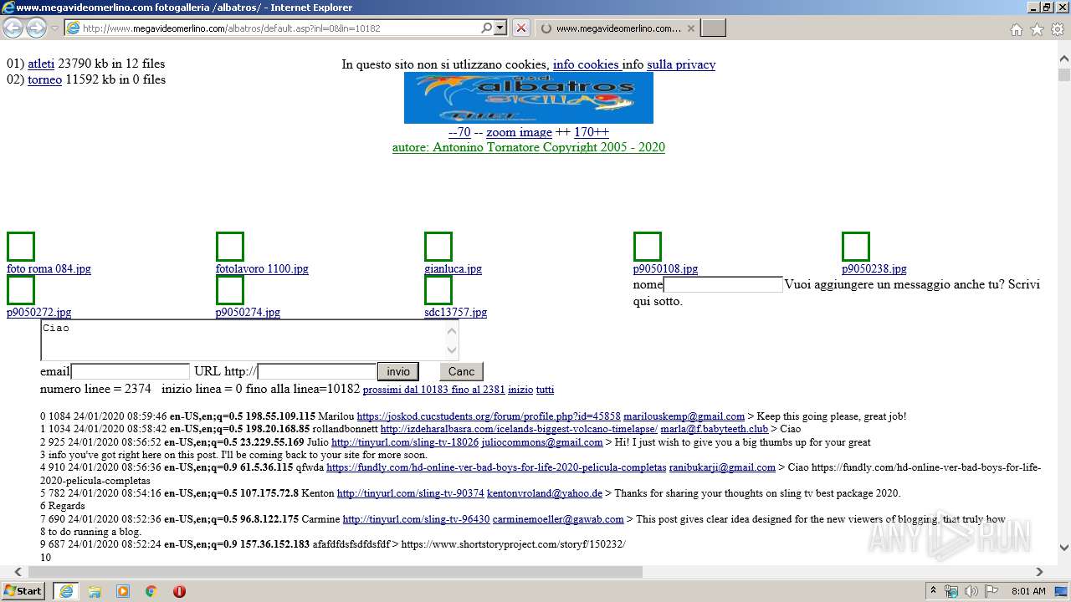1071x602 pixels.
Task: Open Windows Media Player taskbar icon
Action: coord(123,591)
